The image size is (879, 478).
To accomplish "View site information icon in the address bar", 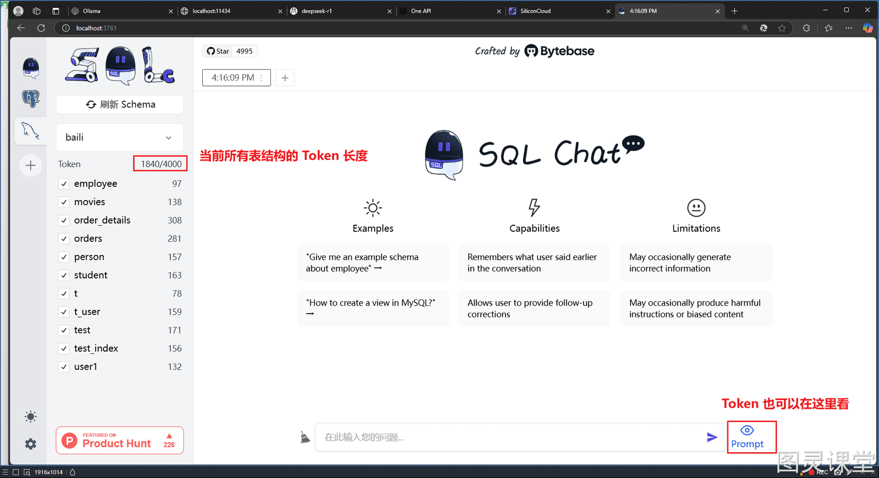I will coord(66,28).
